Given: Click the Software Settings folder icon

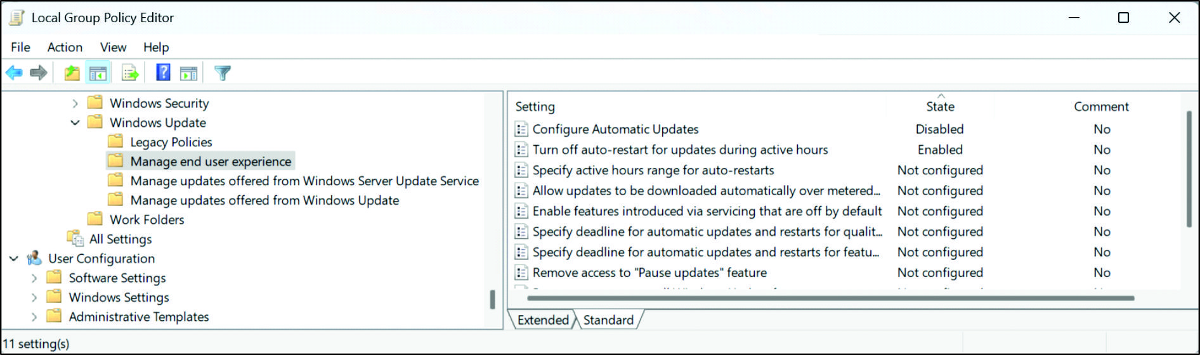Looking at the screenshot, I should point(55,278).
